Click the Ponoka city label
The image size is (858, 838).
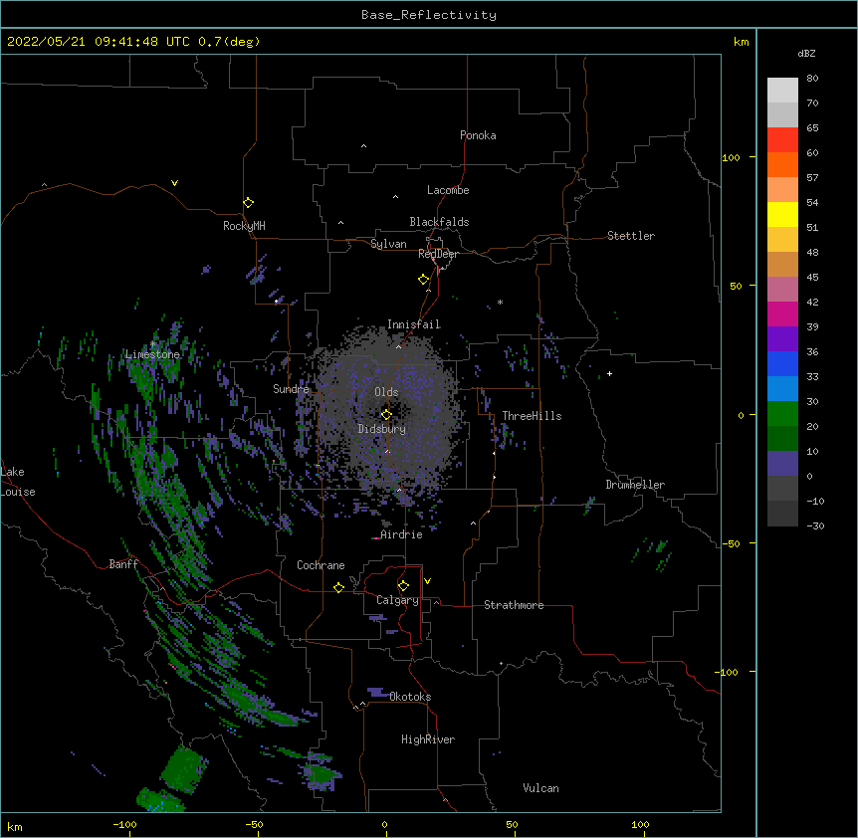click(x=478, y=135)
